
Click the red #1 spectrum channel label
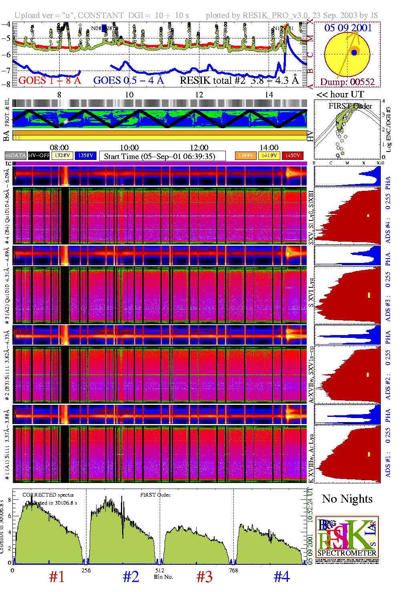pyautogui.click(x=56, y=577)
